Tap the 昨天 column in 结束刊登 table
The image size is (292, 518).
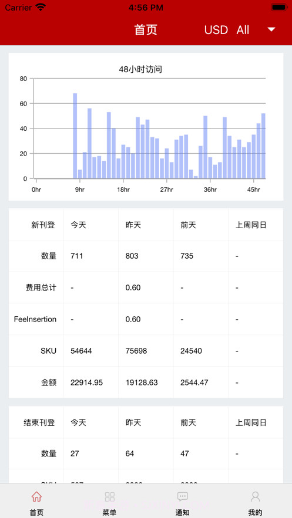(133, 422)
